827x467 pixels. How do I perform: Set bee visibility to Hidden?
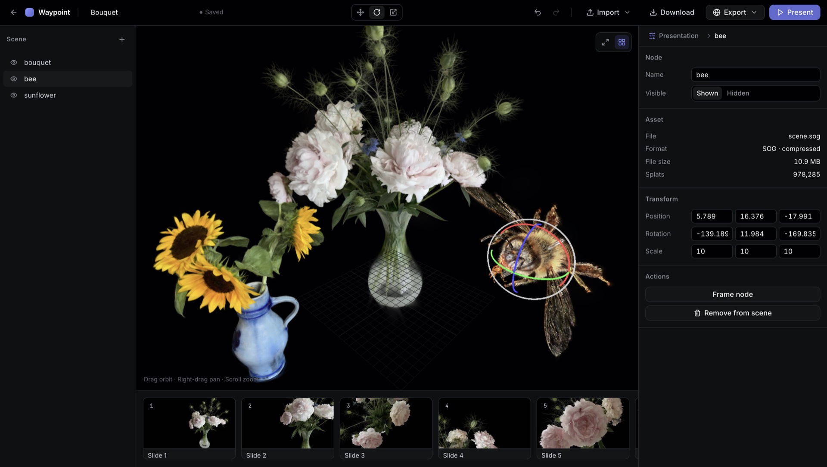[x=738, y=93]
